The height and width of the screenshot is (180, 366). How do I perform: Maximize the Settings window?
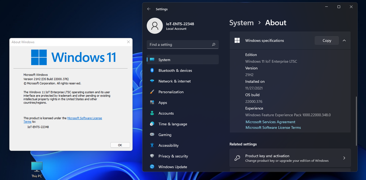click(339, 7)
